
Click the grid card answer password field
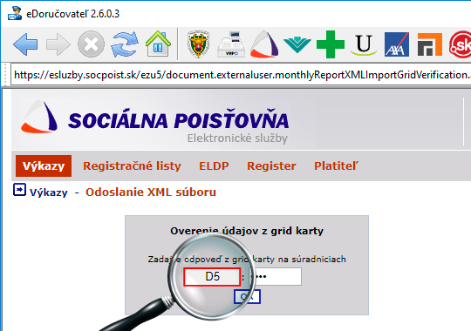276,277
